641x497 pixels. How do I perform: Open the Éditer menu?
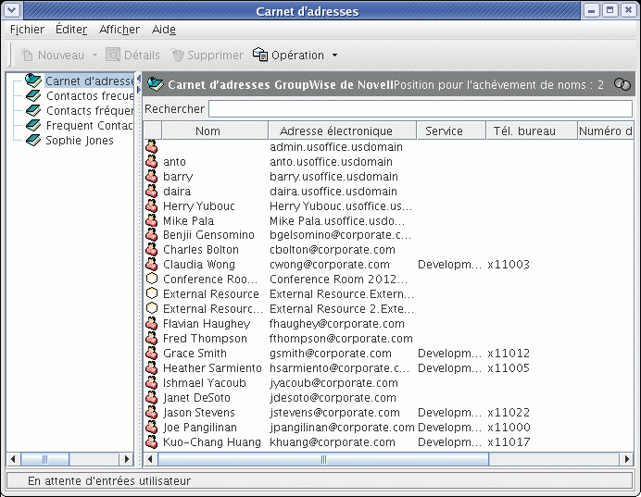point(71,30)
